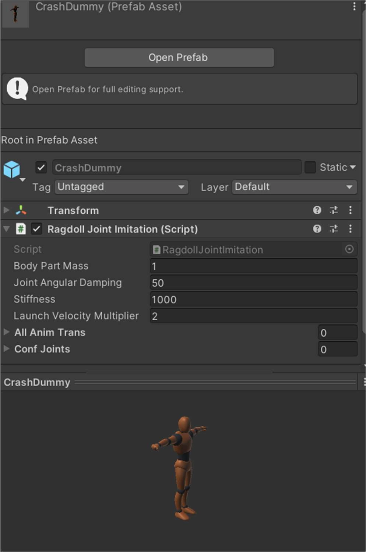The image size is (366, 552).
Task: Click the Ragdoll Joint Imitation script icon
Action: [x=21, y=229]
